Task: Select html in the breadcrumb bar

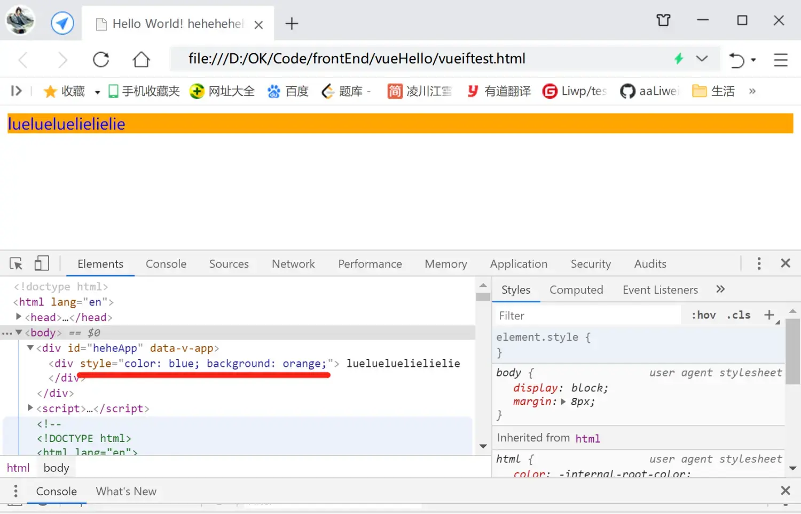Action: click(18, 468)
